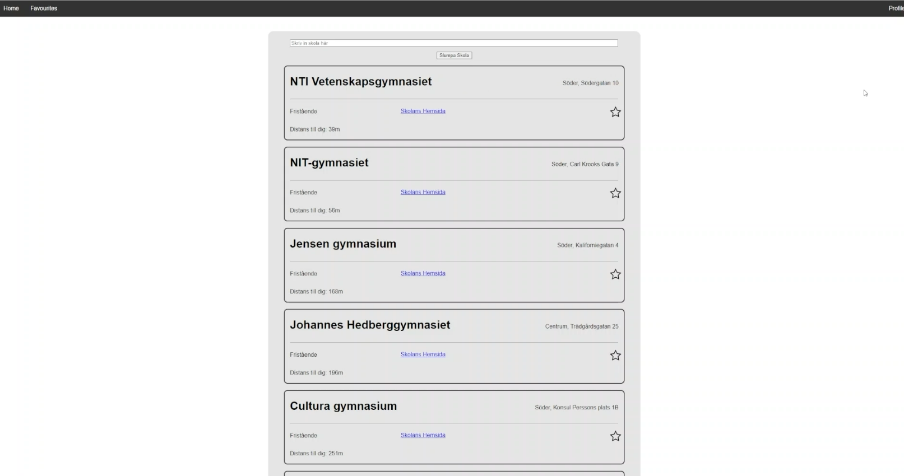Click the Jensen gymnasium title
This screenshot has width=904, height=476.
343,244
